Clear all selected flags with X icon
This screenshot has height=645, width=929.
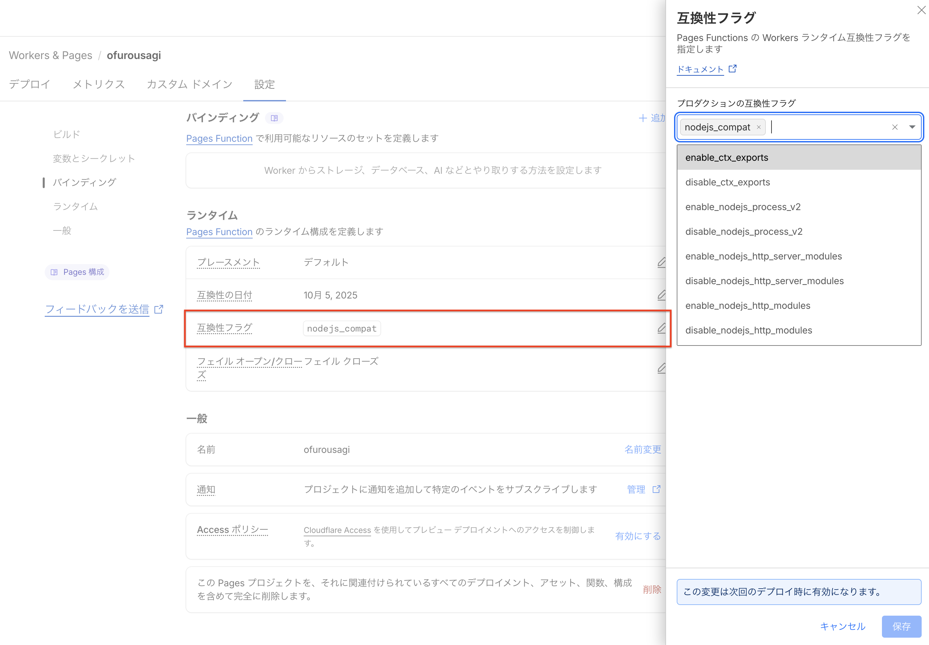tap(895, 127)
